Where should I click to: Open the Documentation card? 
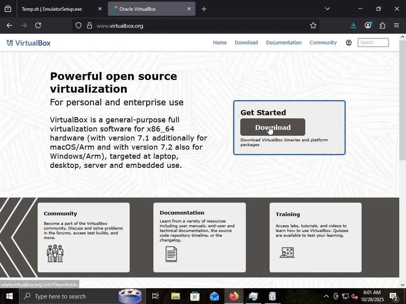199,237
